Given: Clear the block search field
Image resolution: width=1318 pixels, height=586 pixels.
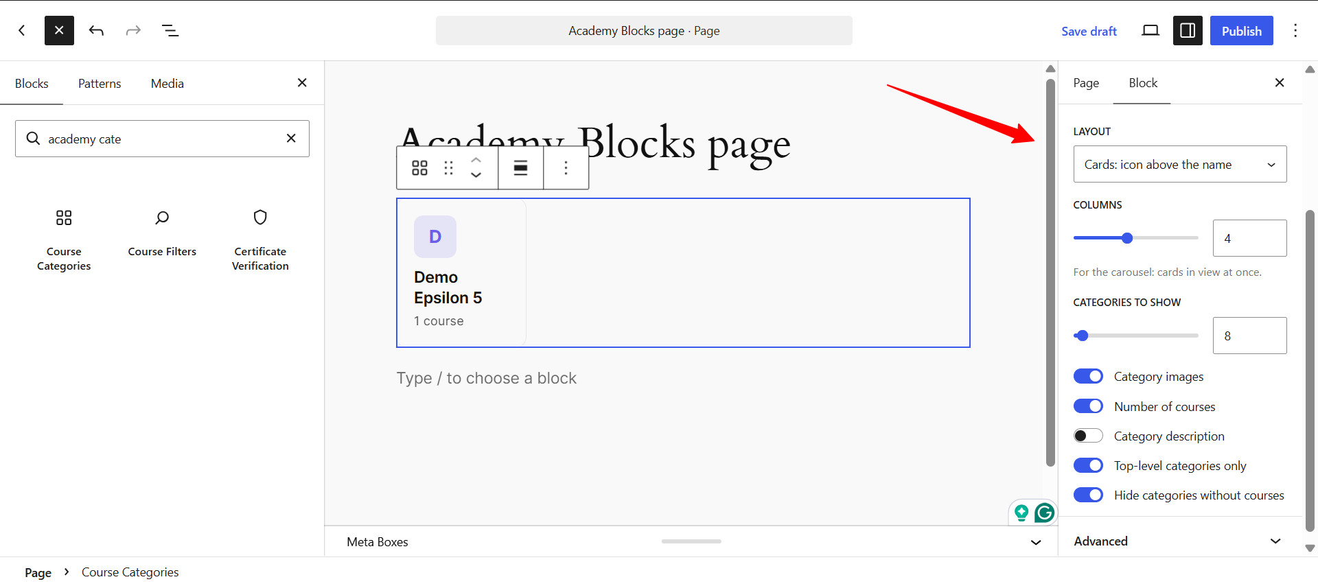Looking at the screenshot, I should point(291,138).
